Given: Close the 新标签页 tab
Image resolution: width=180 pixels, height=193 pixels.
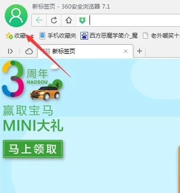Looking at the screenshot, I should (126, 51).
